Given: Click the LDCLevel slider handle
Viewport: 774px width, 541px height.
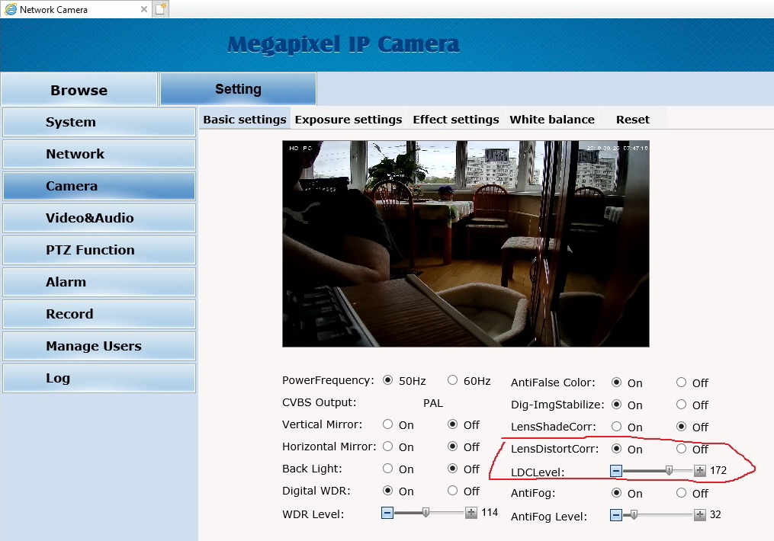Looking at the screenshot, I should 669,471.
